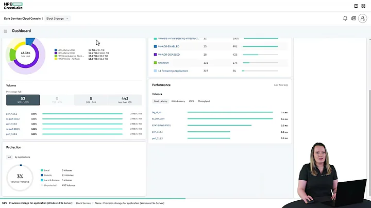371x208 pixels.
Task: Click the Dashboard page heading
Action: click(22, 31)
